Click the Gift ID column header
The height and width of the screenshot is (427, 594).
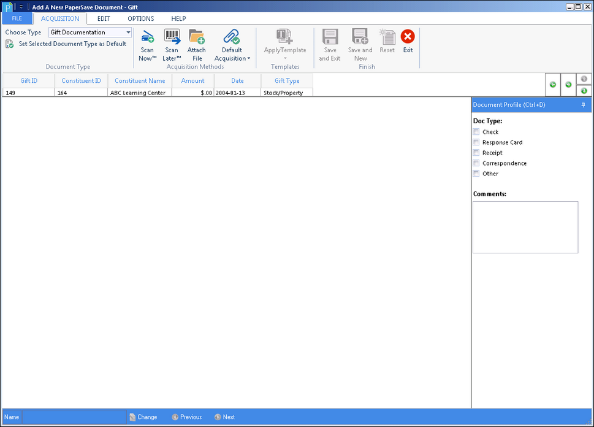29,81
